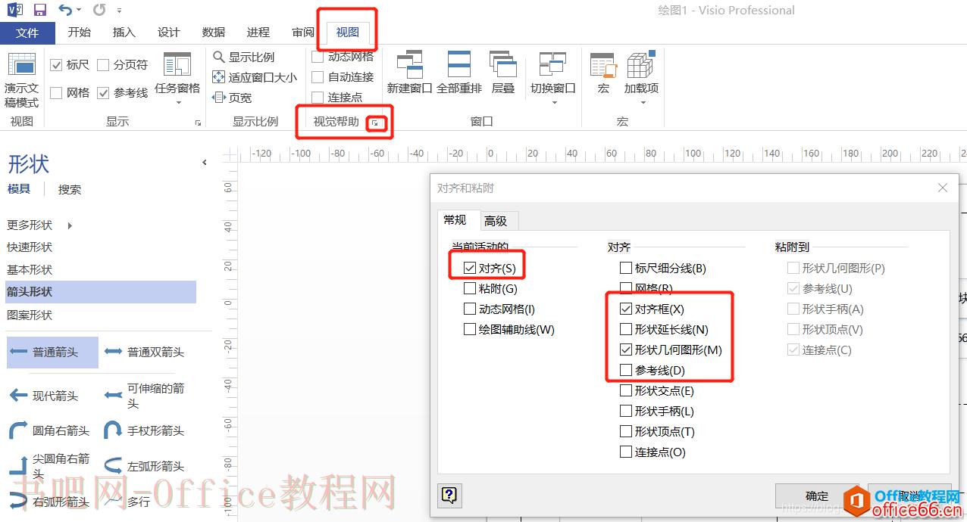Switch to the 进程 ribbon tab
This screenshot has width=967, height=522.
258,33
